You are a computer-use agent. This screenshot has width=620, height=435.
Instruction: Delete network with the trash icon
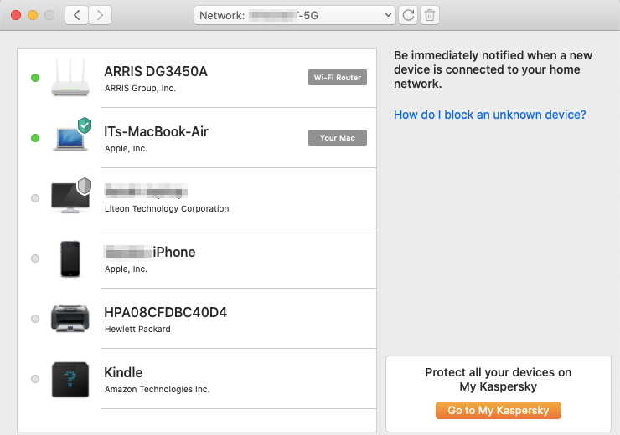click(x=430, y=15)
